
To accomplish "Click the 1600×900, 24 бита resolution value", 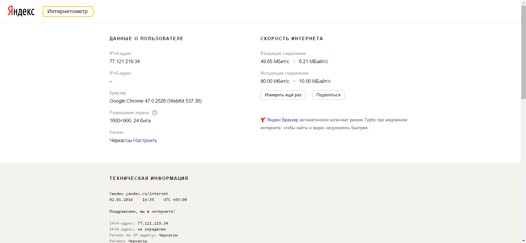I will click(130, 121).
